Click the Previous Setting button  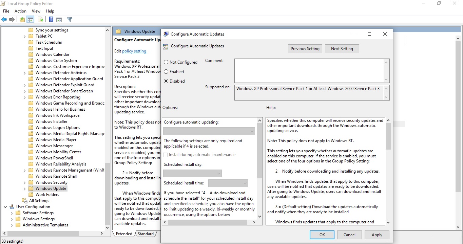coord(305,49)
